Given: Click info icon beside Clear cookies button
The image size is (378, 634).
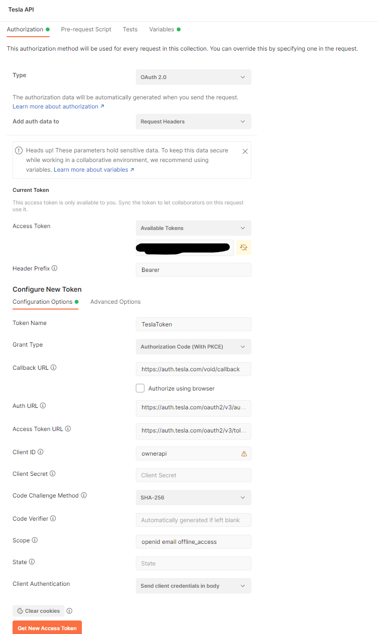Looking at the screenshot, I should click(x=69, y=611).
